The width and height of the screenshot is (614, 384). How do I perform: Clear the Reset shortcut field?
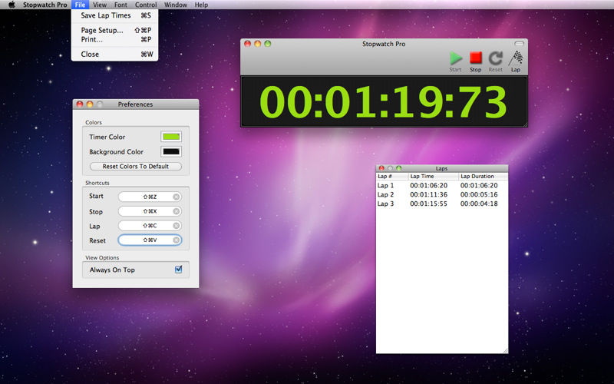pyautogui.click(x=177, y=240)
